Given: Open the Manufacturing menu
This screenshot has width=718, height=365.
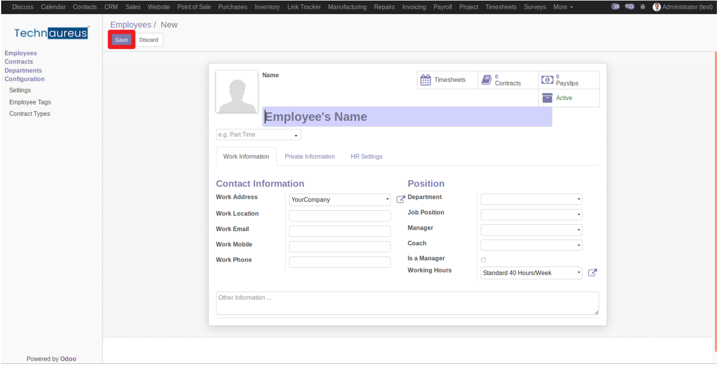Looking at the screenshot, I should [x=347, y=7].
